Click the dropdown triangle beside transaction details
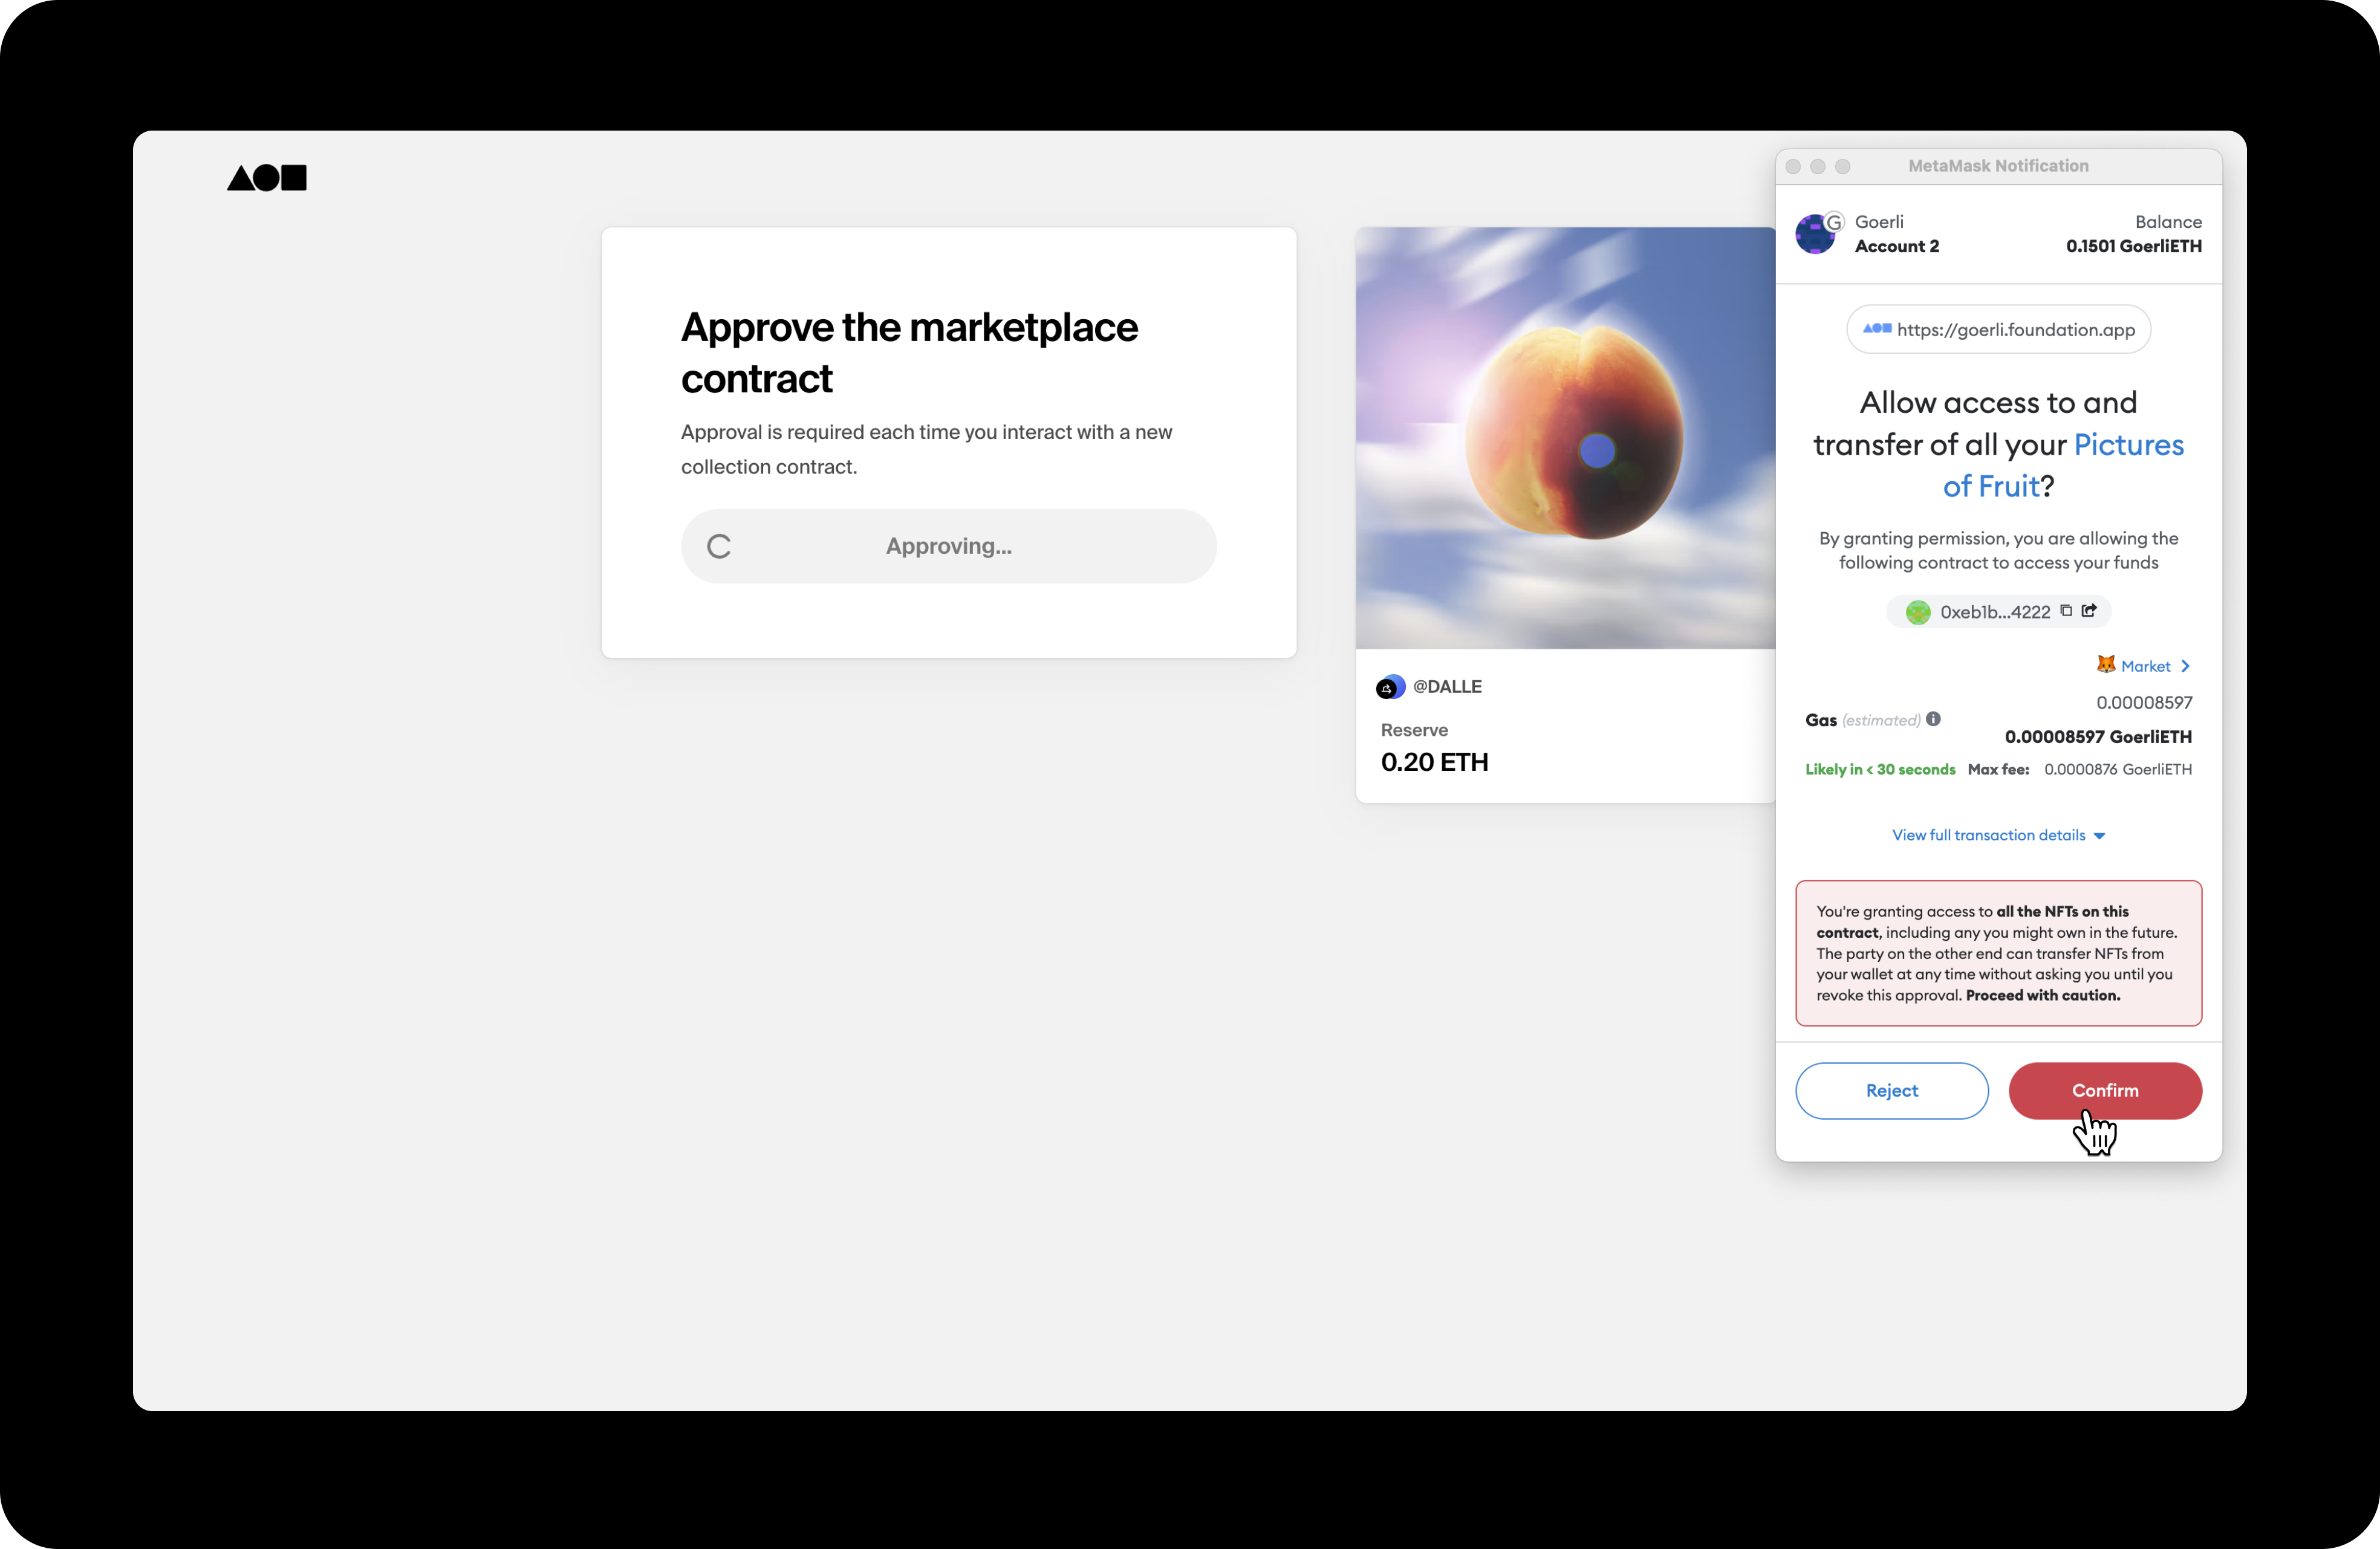The image size is (2380, 1549). point(2099,836)
